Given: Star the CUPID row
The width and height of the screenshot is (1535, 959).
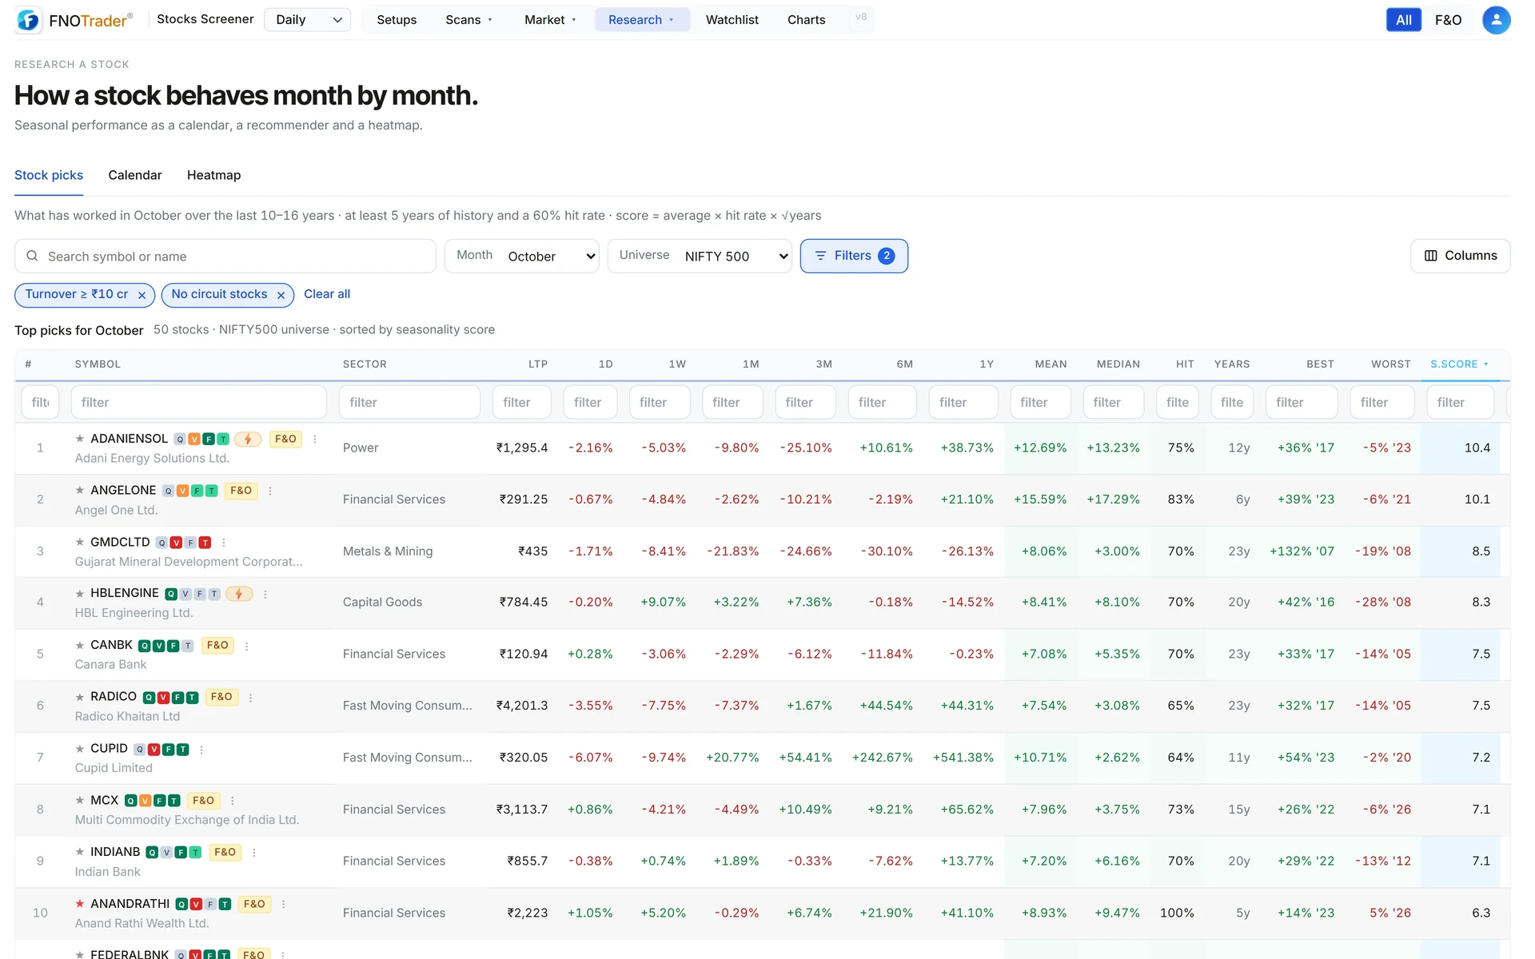Looking at the screenshot, I should 80,749.
